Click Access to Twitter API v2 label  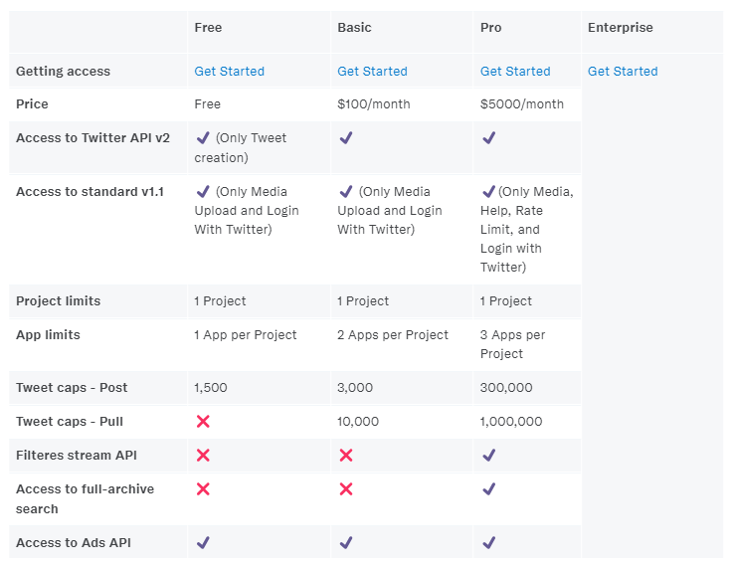click(92, 137)
